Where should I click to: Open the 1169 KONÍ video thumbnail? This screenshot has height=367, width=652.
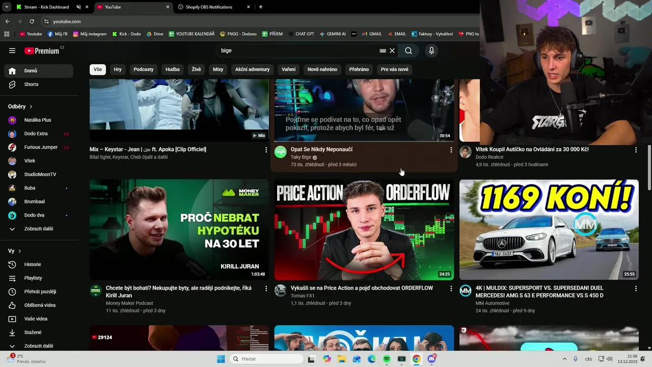[x=549, y=230]
